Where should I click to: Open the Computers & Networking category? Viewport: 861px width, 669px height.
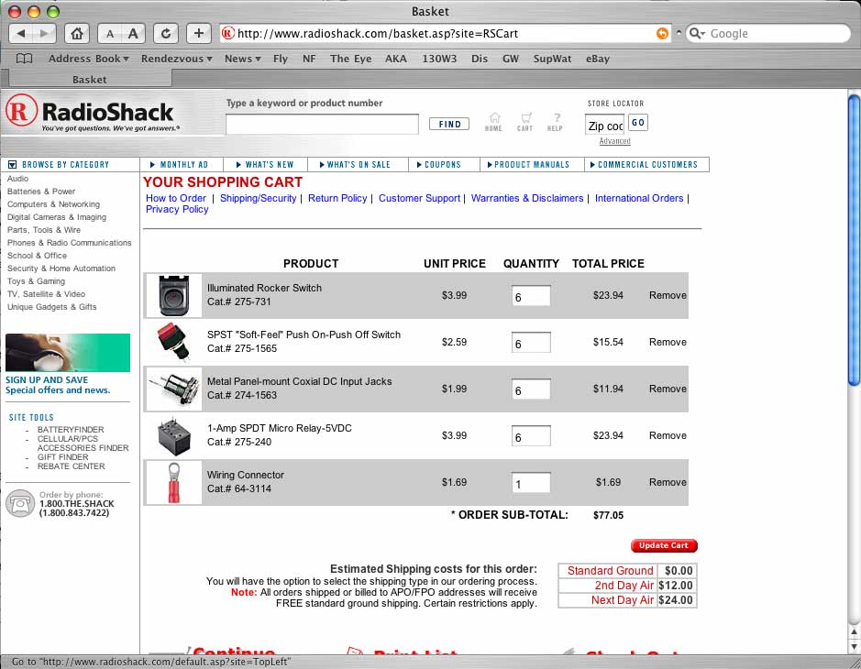coord(53,204)
